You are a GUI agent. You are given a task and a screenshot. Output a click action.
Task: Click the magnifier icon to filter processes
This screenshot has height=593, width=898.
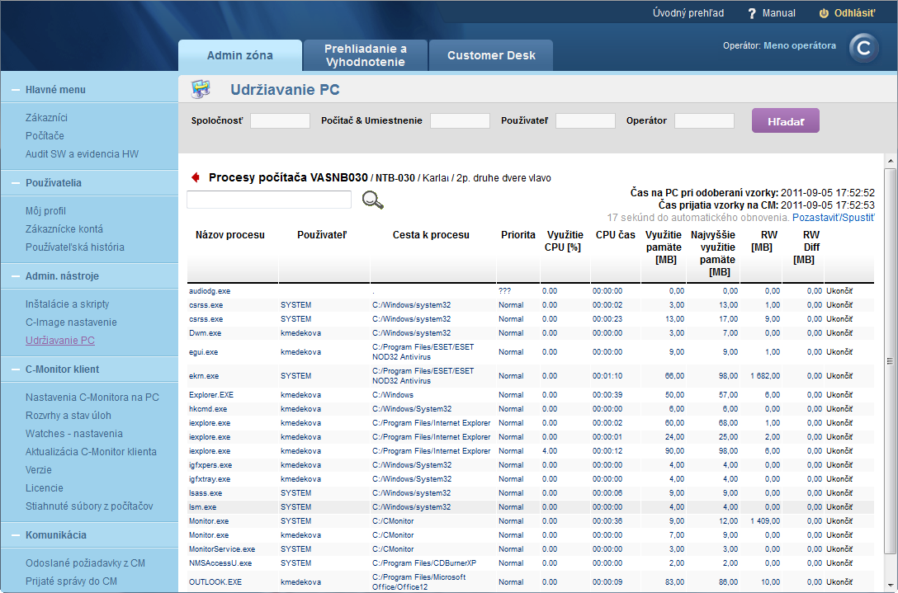372,200
